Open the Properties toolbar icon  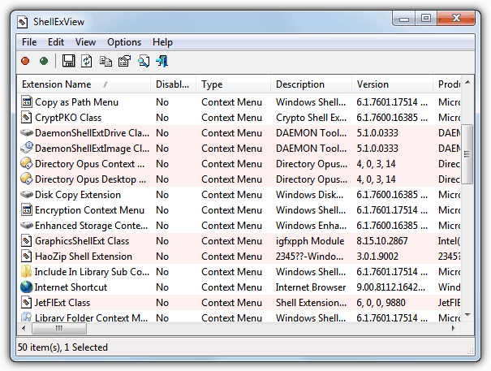124,61
